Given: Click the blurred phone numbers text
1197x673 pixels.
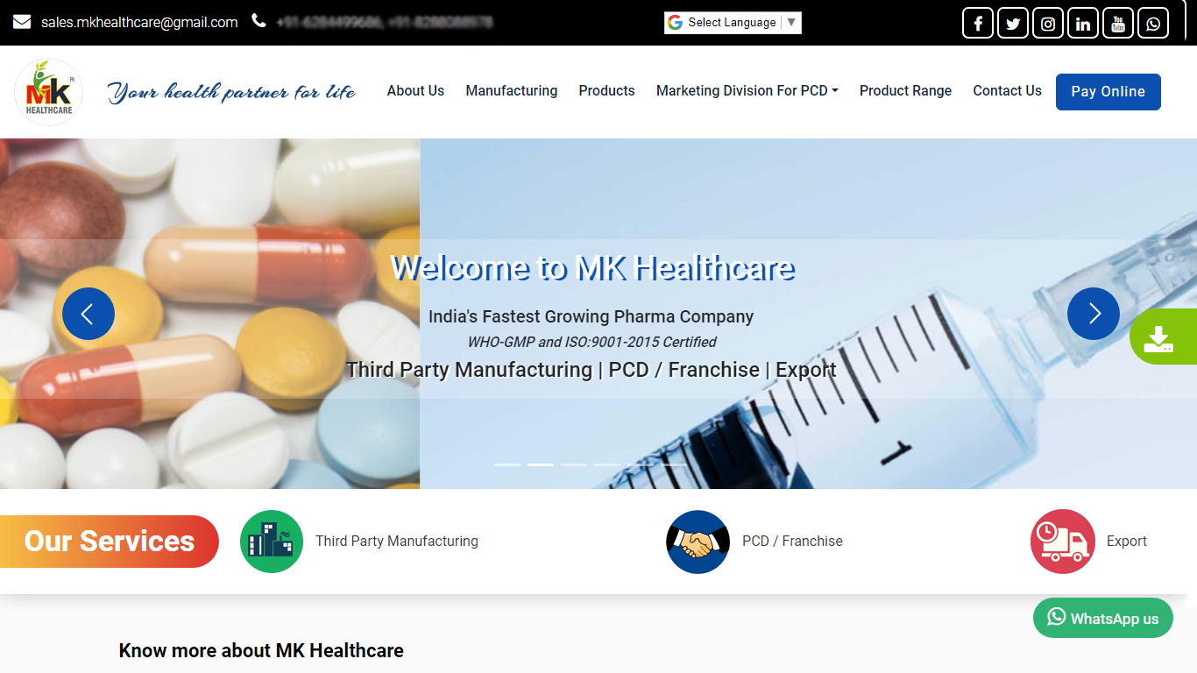Looking at the screenshot, I should coord(384,23).
